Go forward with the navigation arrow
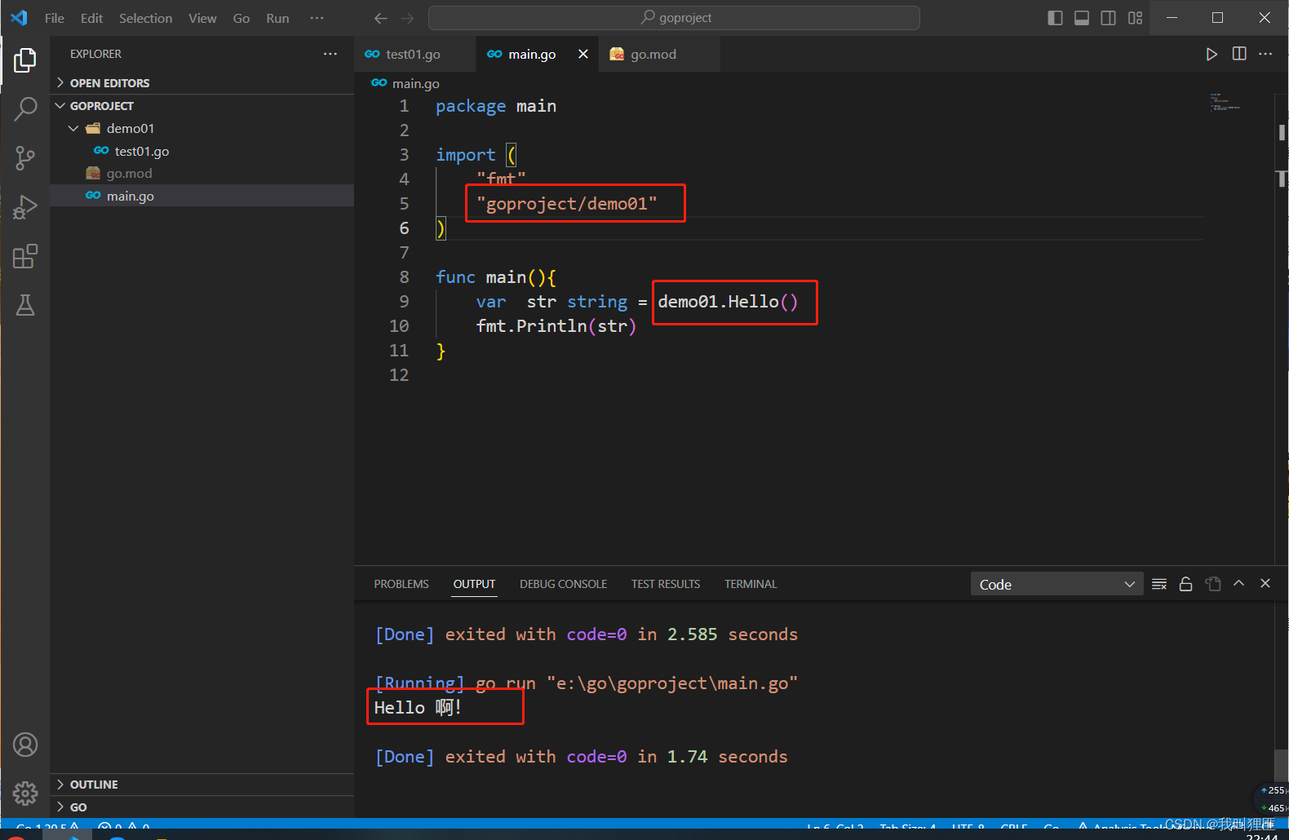The height and width of the screenshot is (840, 1289). [x=408, y=18]
